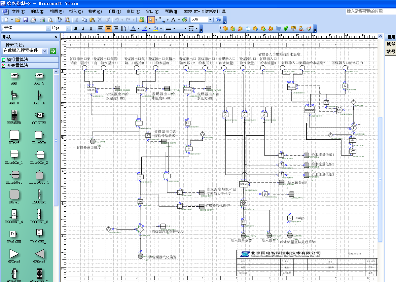
Task: Toggle center text alignment
Action: (x=108, y=28)
